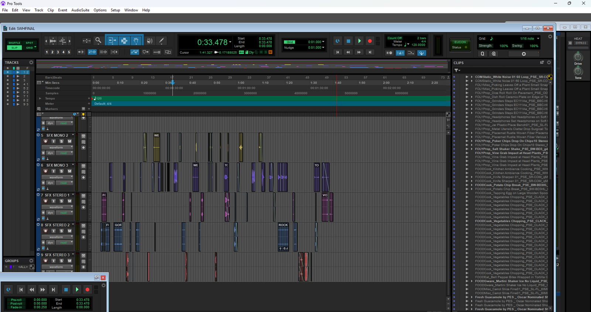Adjust the HEAT Drive knob

point(578,57)
